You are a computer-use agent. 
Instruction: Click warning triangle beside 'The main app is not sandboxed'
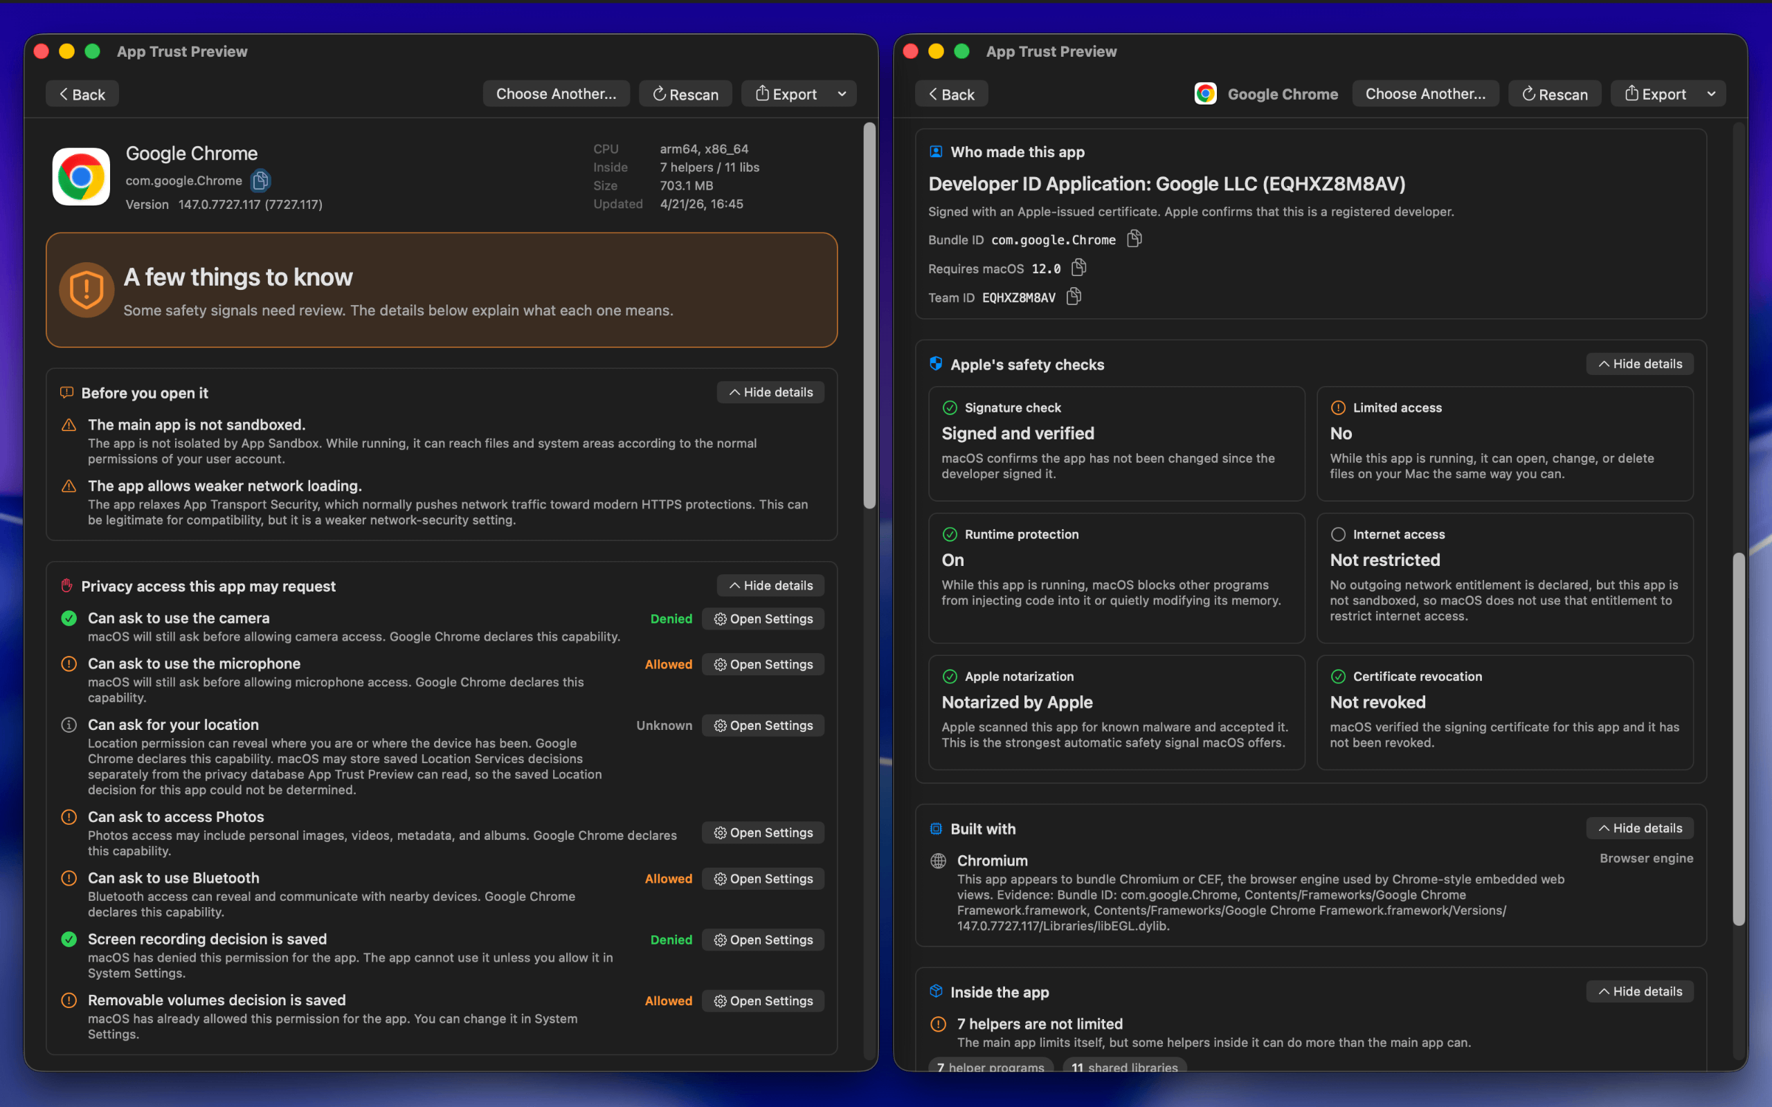click(69, 426)
